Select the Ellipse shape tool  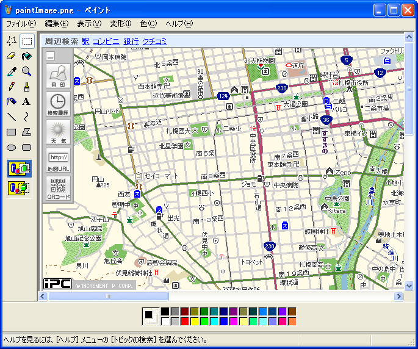coord(12,147)
